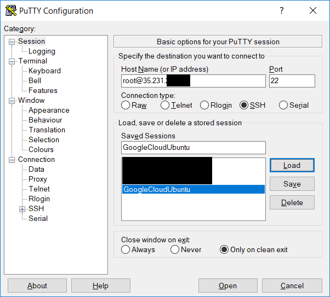This screenshot has width=330, height=297.
Task: Click the Saved Sessions name field
Action: click(x=194, y=148)
